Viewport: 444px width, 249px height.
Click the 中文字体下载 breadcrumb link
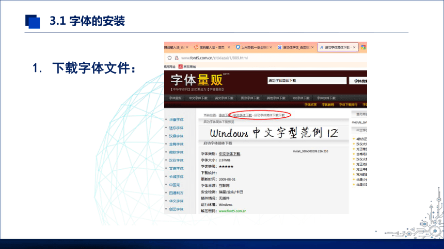pyautogui.click(x=242, y=115)
